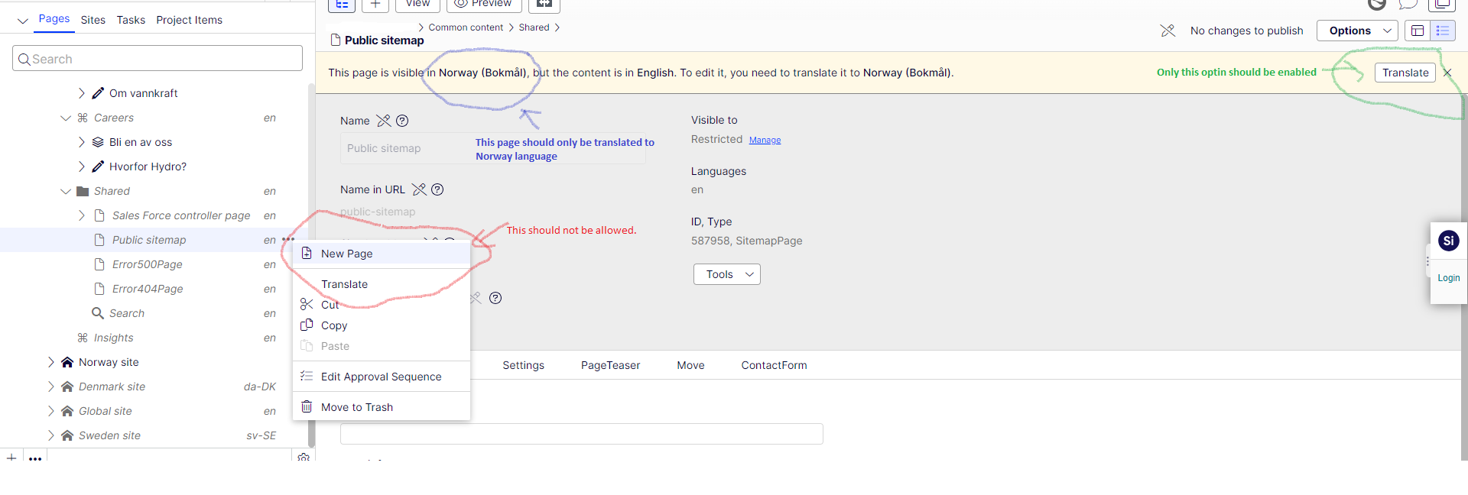Image resolution: width=1468 pixels, height=495 pixels.
Task: Open the Tools dropdown
Action: pos(726,274)
